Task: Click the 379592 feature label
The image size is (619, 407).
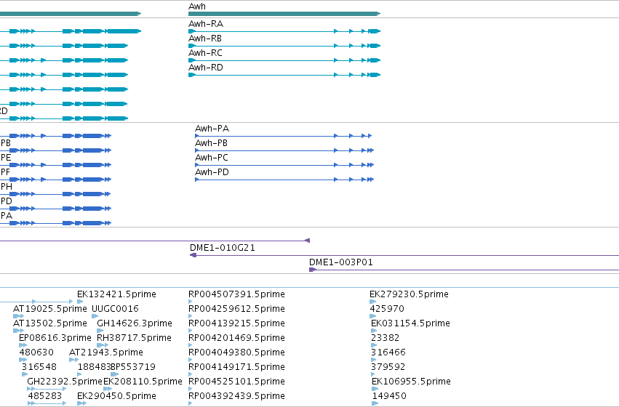Action: [x=388, y=367]
